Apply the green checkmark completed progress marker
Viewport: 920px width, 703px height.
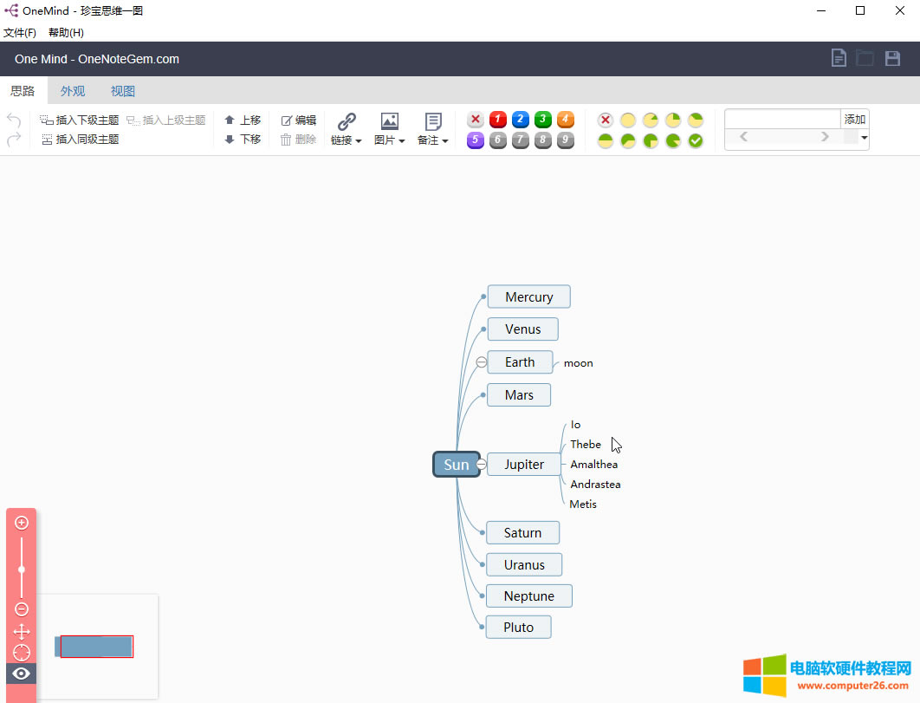click(696, 140)
